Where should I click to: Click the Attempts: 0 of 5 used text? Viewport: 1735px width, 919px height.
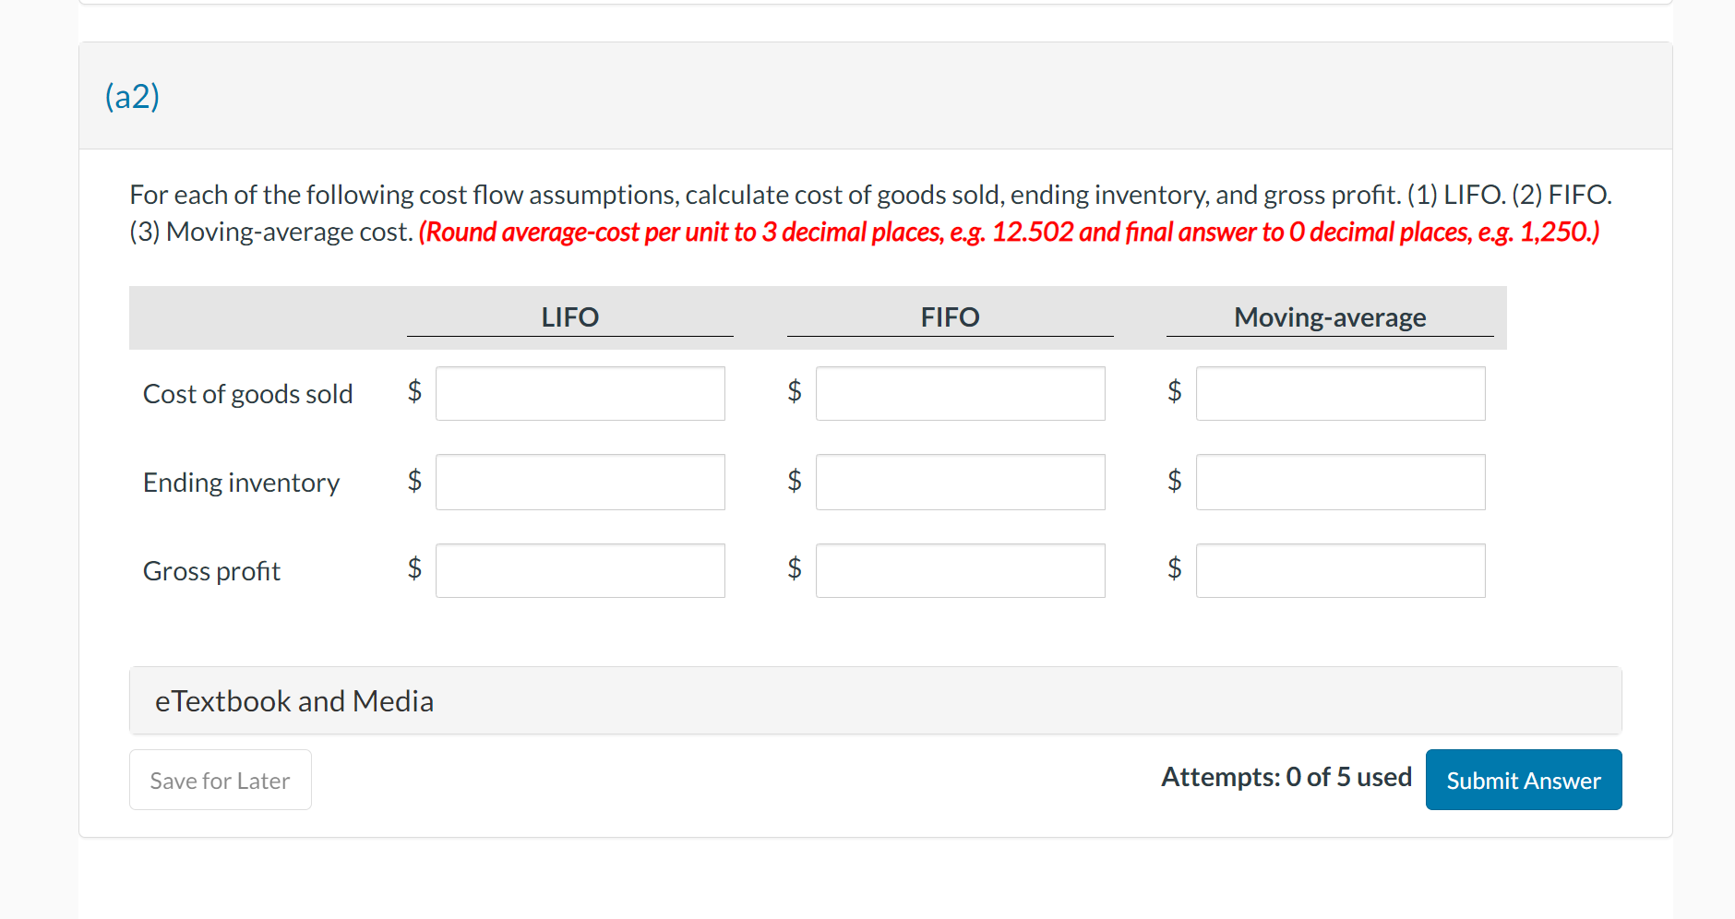click(x=1286, y=777)
